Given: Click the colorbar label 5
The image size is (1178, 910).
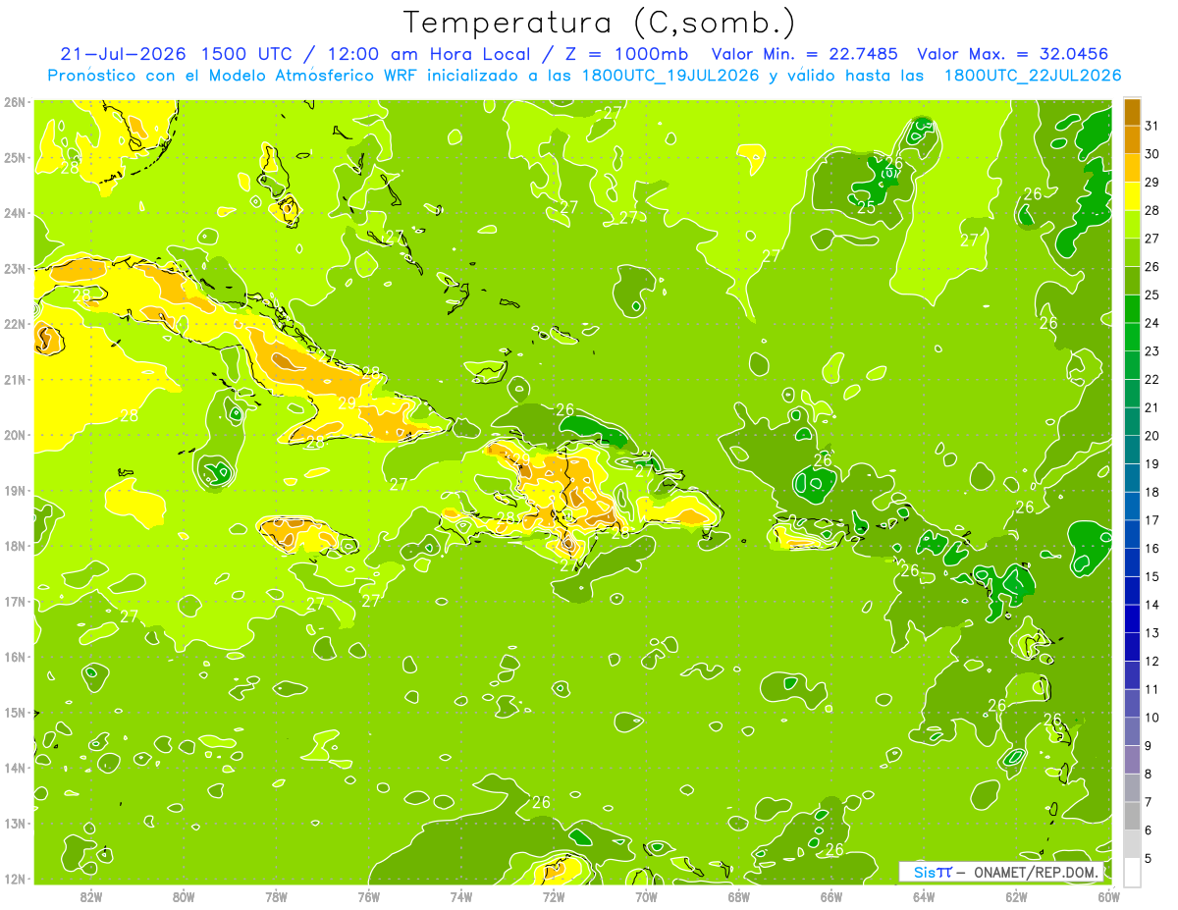Looking at the screenshot, I should (x=1149, y=859).
